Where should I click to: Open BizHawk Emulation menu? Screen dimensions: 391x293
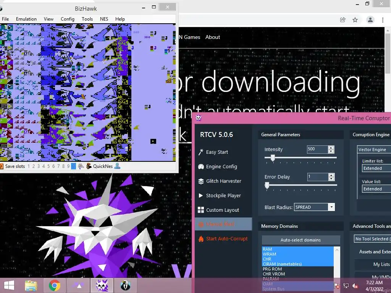coord(26,19)
